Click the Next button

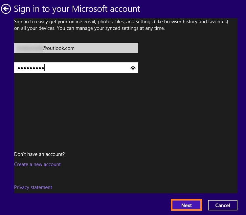click(186, 205)
